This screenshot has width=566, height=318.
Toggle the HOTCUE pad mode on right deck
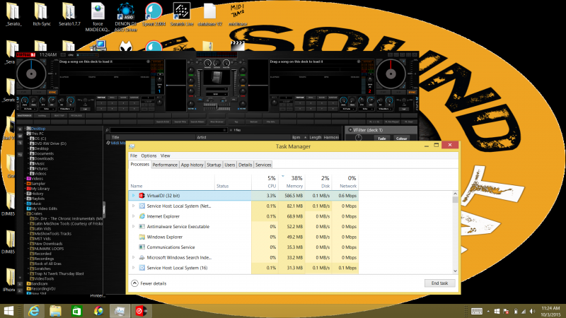pos(299,98)
